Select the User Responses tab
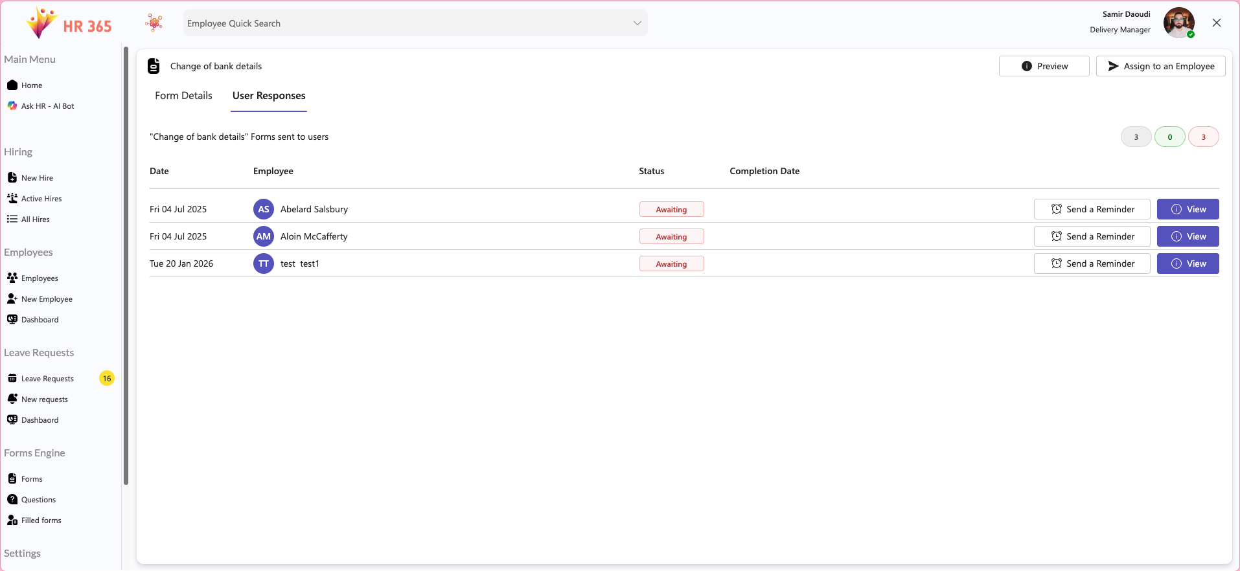Viewport: 1240px width, 571px height. [x=269, y=96]
